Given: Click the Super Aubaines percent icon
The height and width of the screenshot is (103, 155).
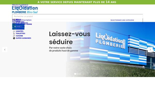Looking at the screenshot, I should pos(14,38).
